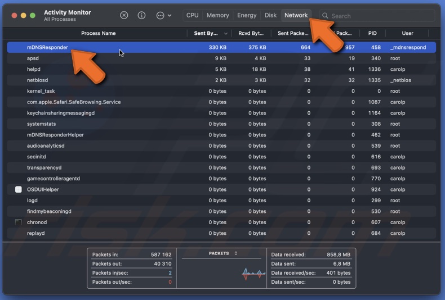
Task: Select com.apple.Safari.SafeBrowsing.Service row
Action: tap(221, 102)
